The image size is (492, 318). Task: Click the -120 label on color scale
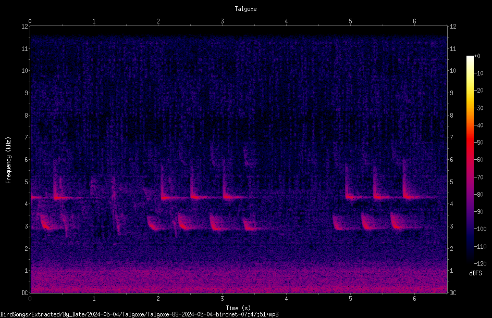(480, 263)
